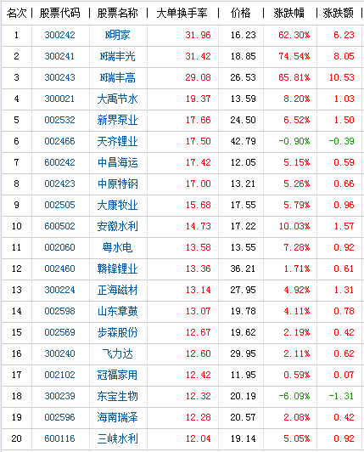The image size is (364, 452).
Task: Open stock code 300224 link
Action: [59, 290]
